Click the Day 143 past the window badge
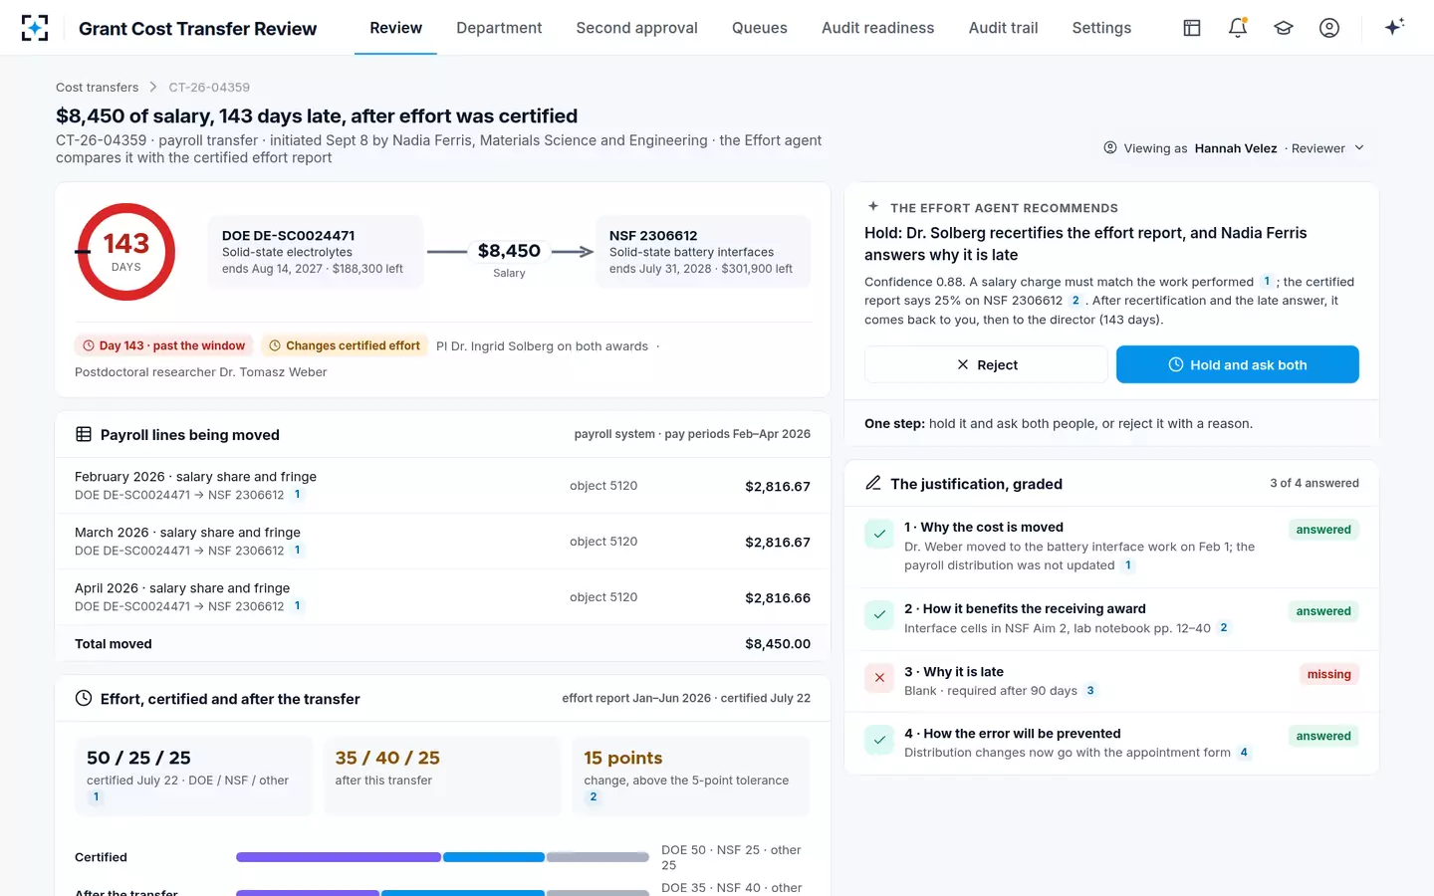 click(164, 345)
